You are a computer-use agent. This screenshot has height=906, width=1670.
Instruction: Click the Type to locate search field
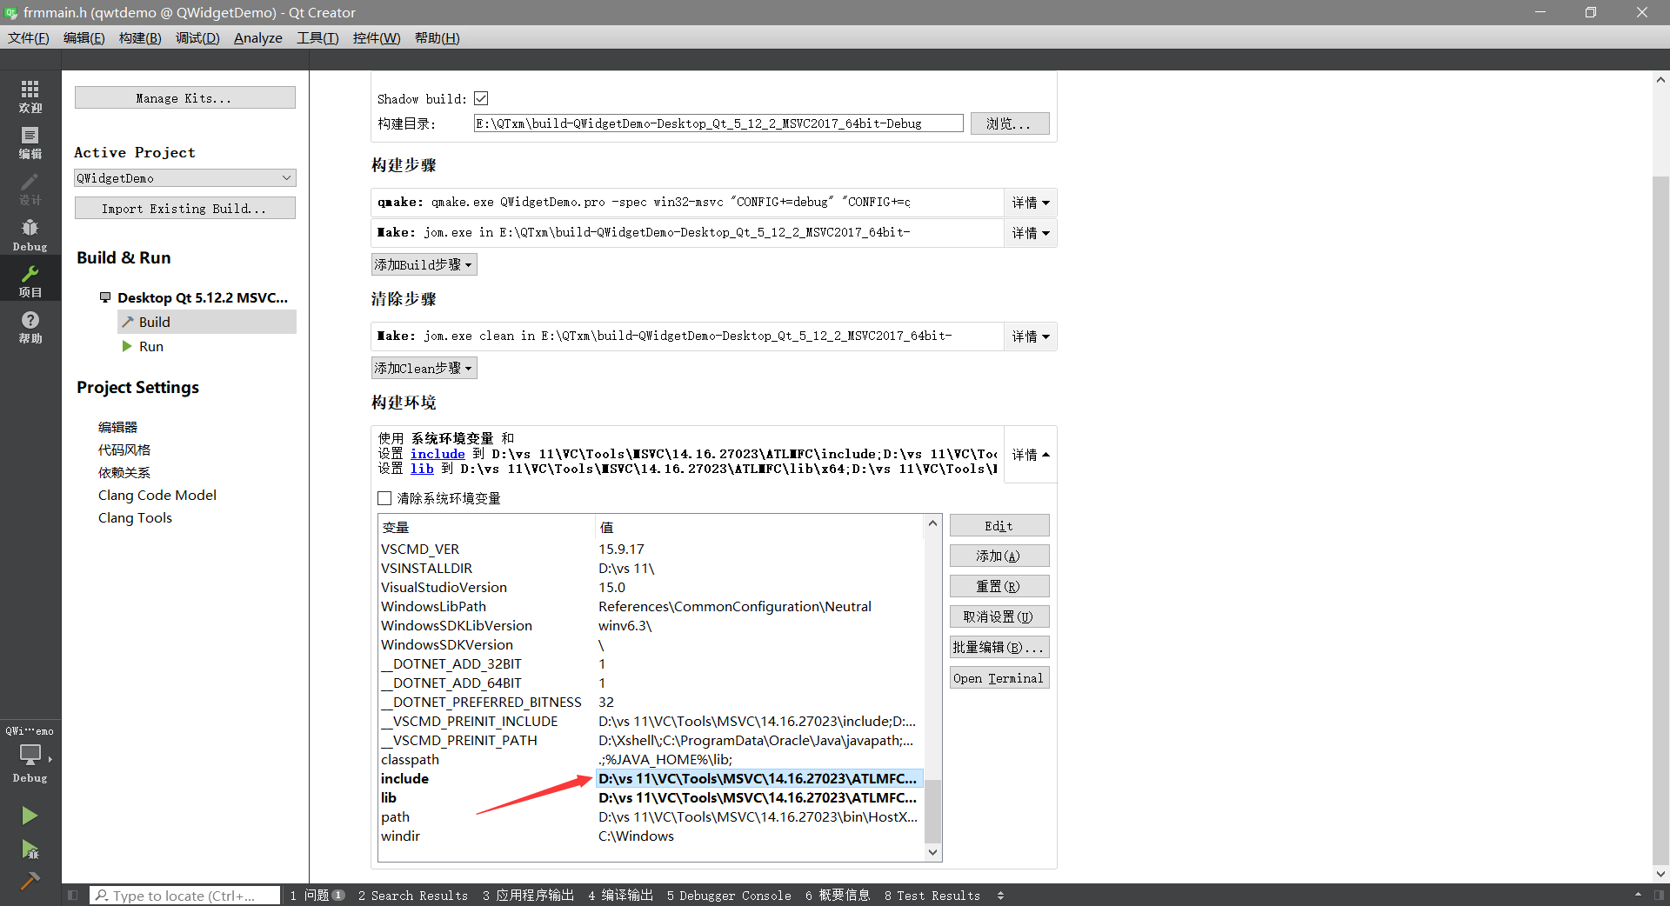183,895
